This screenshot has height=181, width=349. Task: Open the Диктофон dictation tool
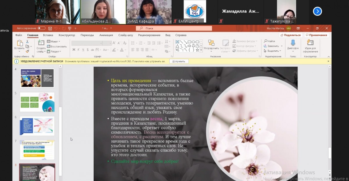[x=293, y=43]
